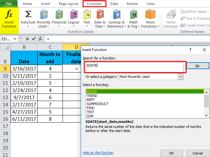Viewport: 210px width, 157px height.
Task: Click Create from Selection command
Action: tap(195, 25)
